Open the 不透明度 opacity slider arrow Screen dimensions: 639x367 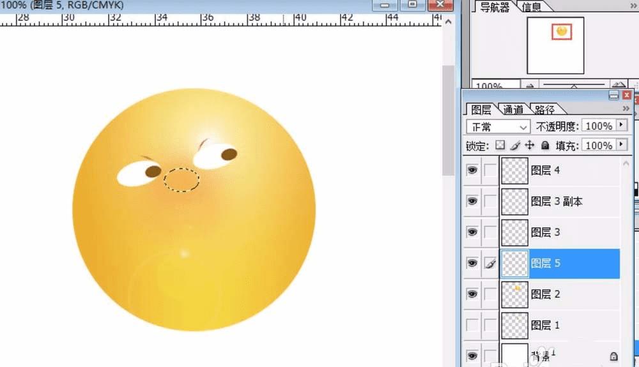tap(622, 125)
